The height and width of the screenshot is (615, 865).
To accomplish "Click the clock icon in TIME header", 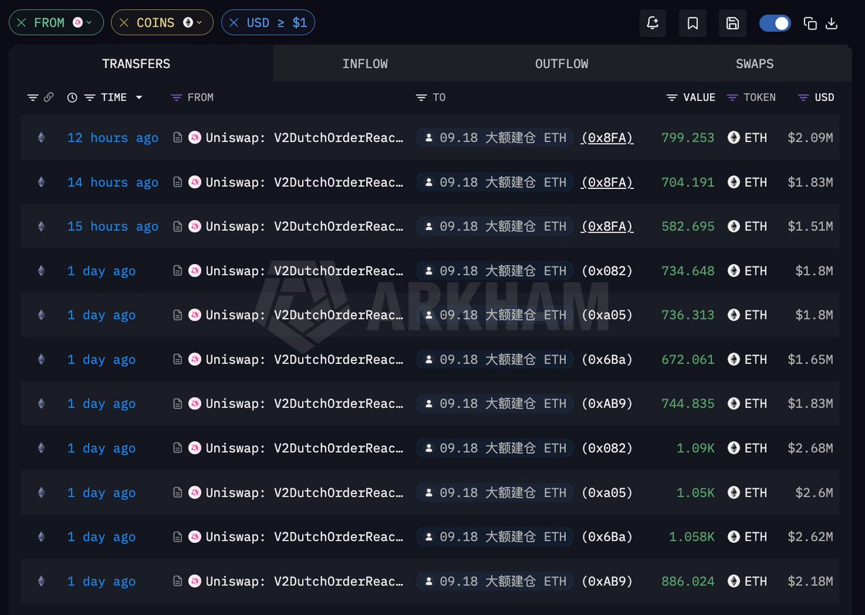I will point(72,97).
